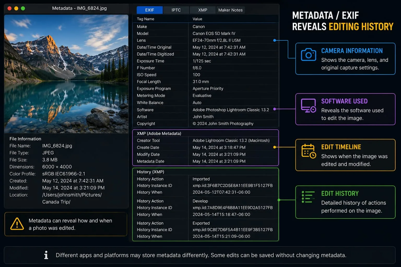401x267 pixels.
Task: Open the IPTC tab
Action: point(176,10)
